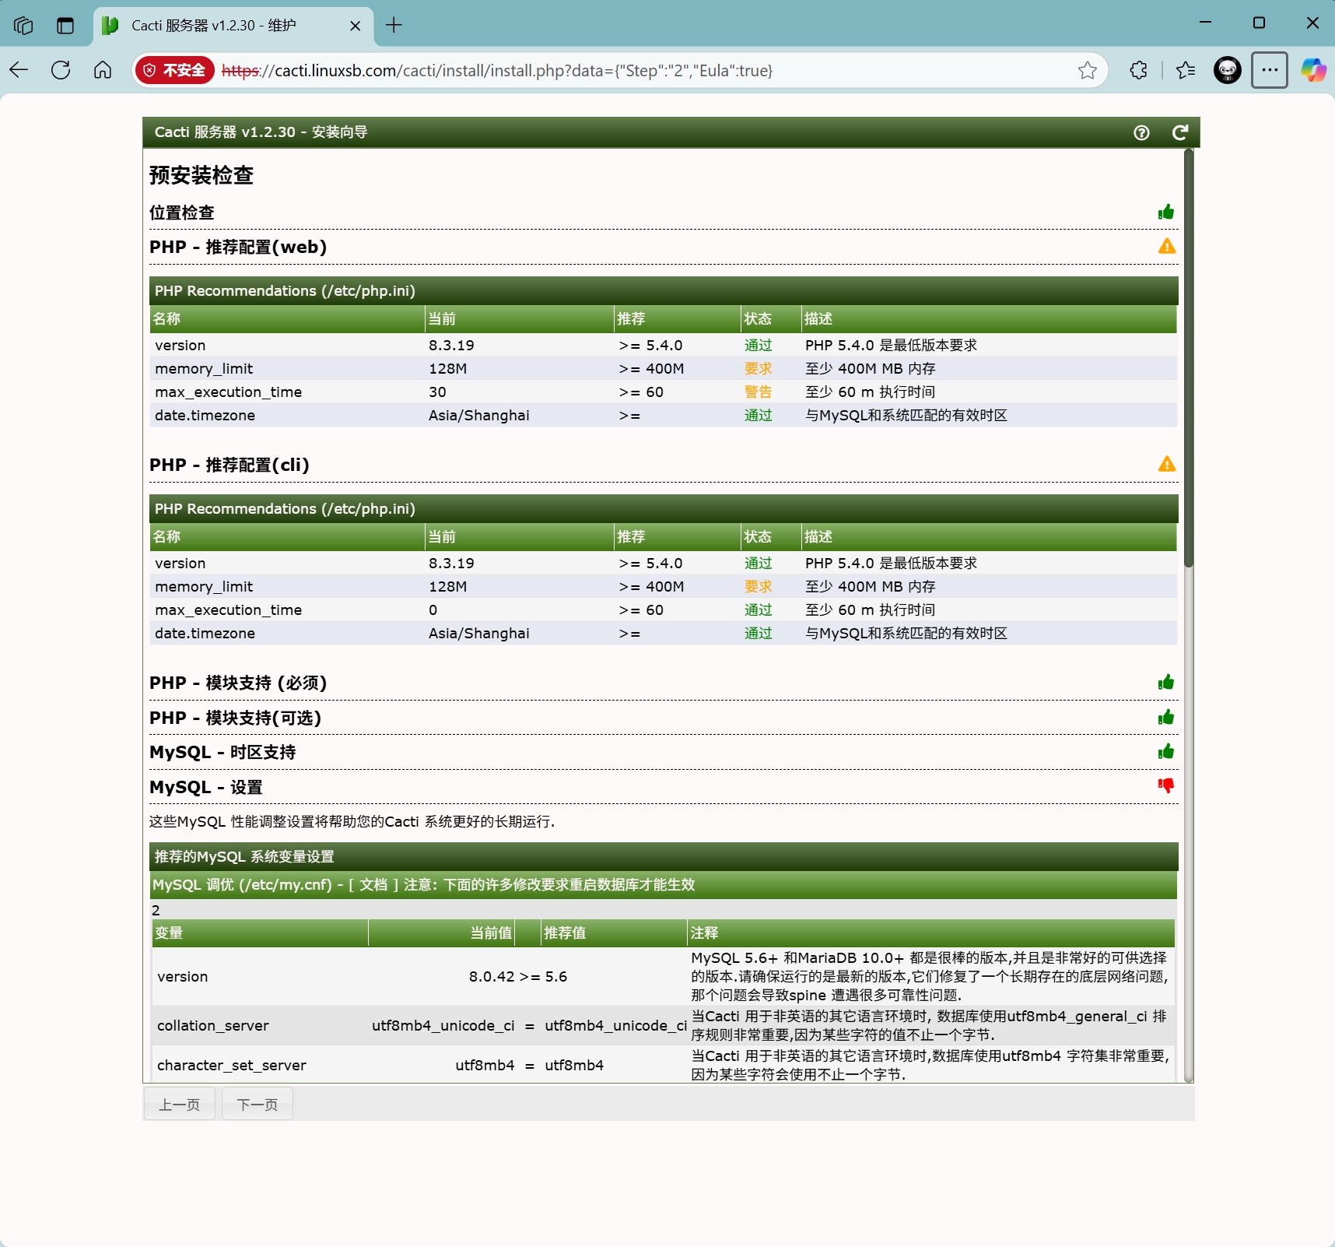
Task: Click thumbs-up icon beside 位置检查
Action: pos(1165,212)
